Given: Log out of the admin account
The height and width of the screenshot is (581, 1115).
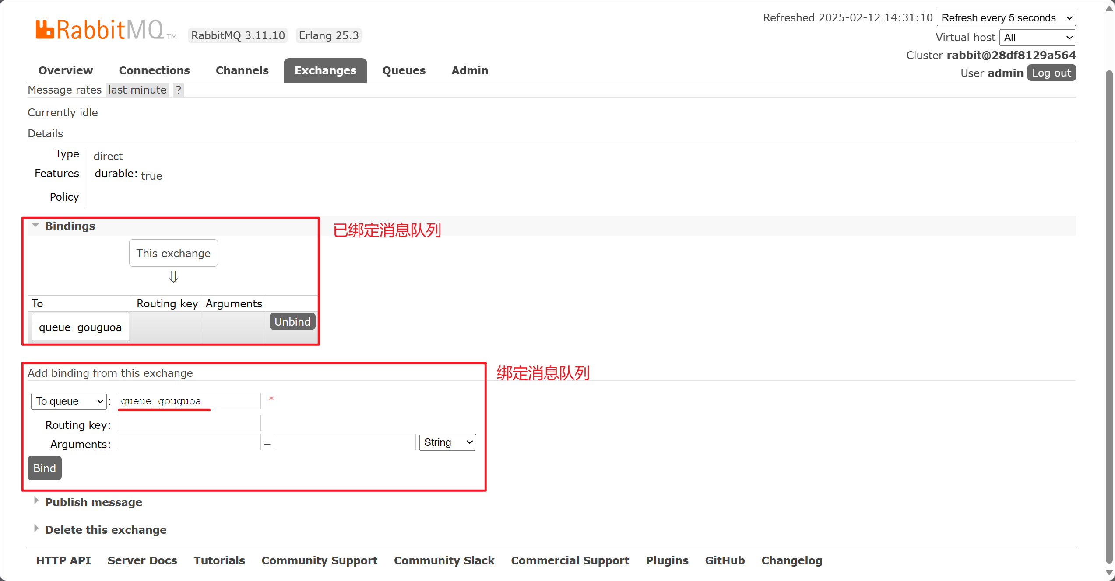Looking at the screenshot, I should tap(1051, 73).
